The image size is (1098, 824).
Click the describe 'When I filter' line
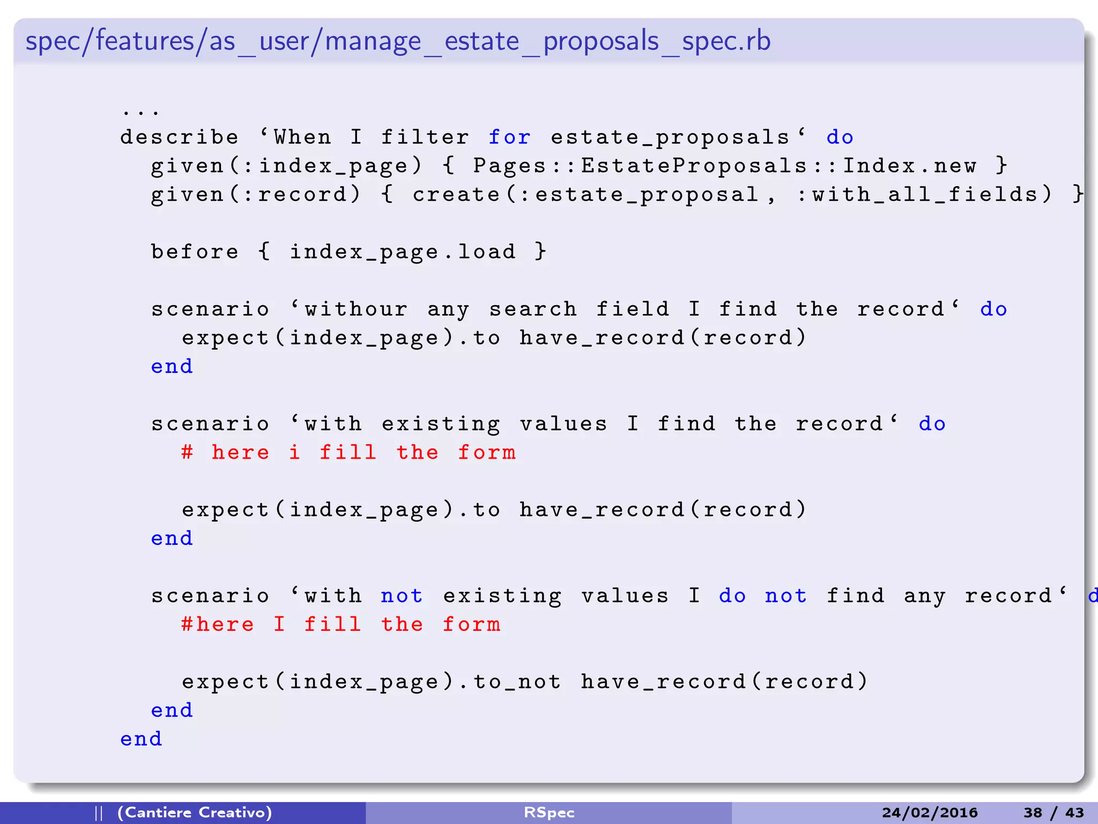[487, 137]
